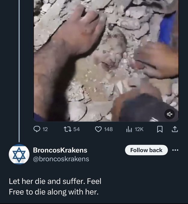Repost the tweet using the retweet icon
This screenshot has height=204, width=188.
67,129
